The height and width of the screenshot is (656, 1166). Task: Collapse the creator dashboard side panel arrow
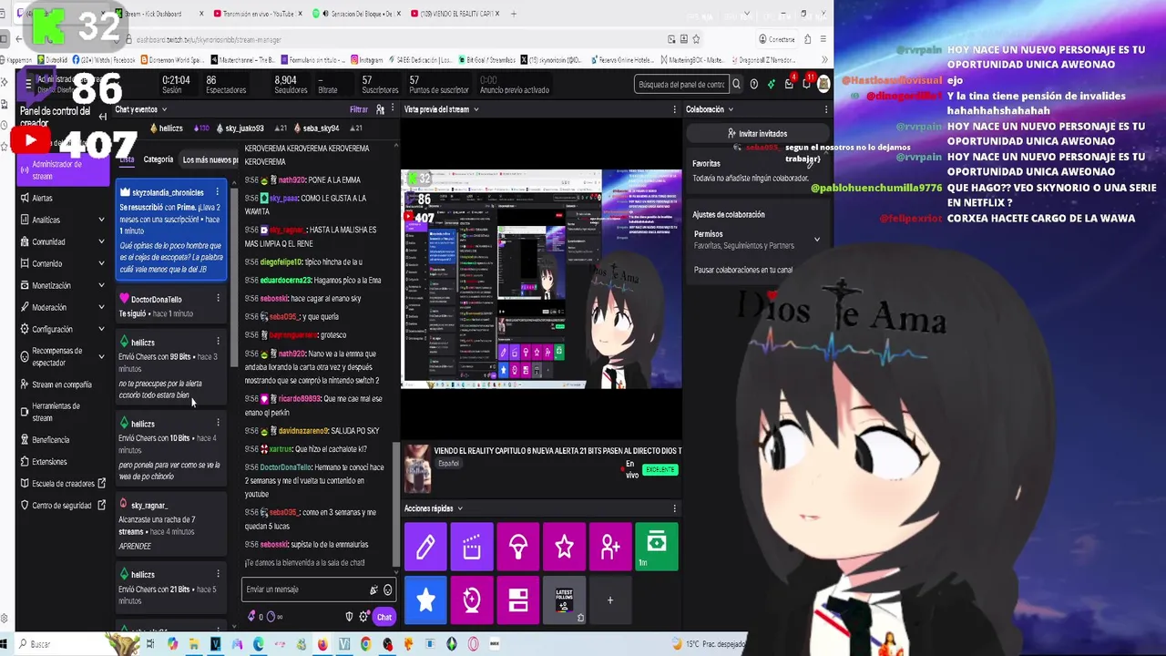click(x=103, y=117)
